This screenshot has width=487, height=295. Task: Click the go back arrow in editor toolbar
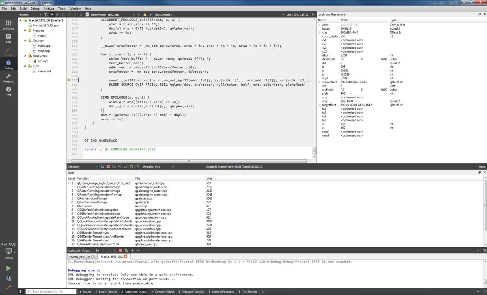pos(69,15)
